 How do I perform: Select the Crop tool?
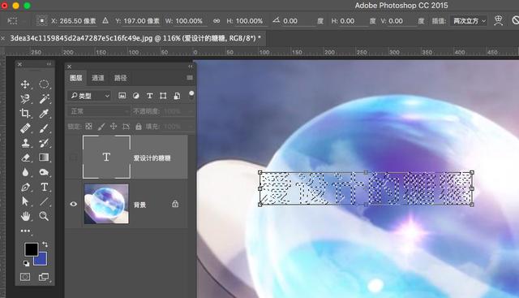click(x=25, y=113)
